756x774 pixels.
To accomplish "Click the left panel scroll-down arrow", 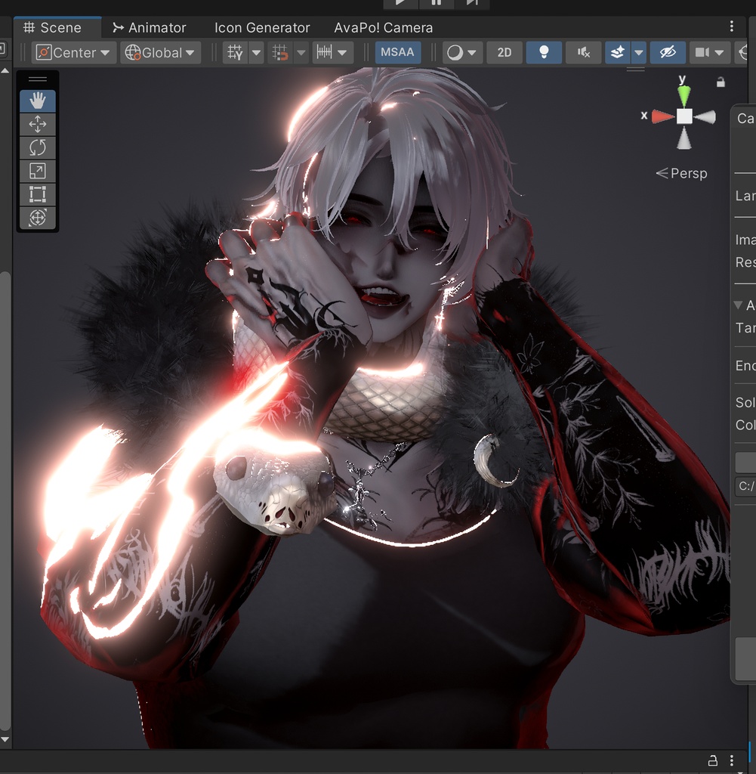I will (5, 739).
